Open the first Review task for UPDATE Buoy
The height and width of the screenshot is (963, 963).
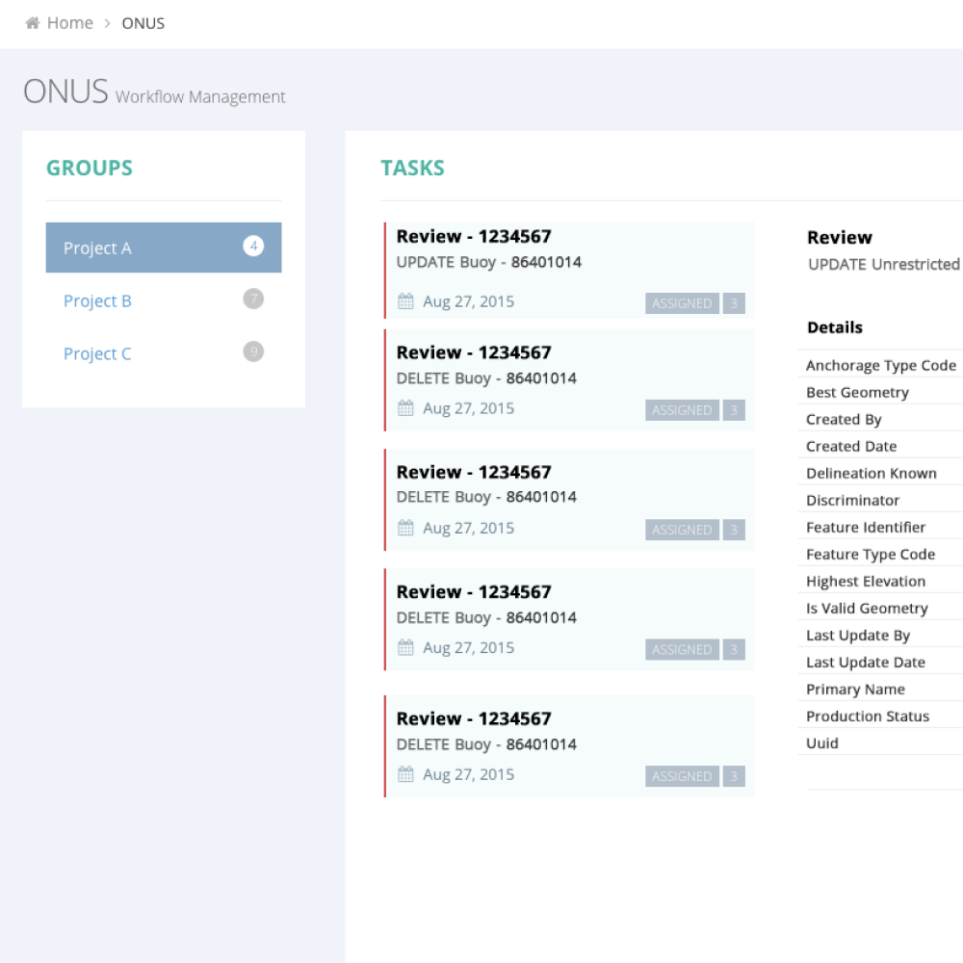point(568,268)
